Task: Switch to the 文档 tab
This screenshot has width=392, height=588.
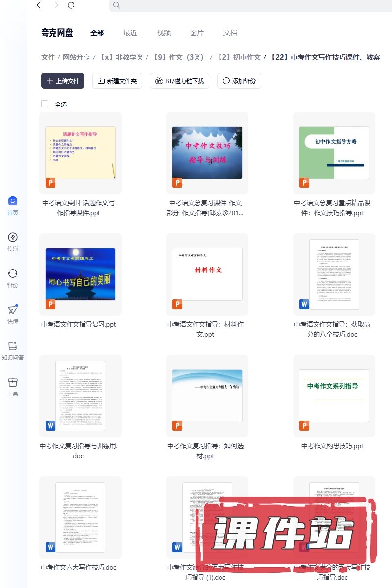Action: click(x=230, y=33)
